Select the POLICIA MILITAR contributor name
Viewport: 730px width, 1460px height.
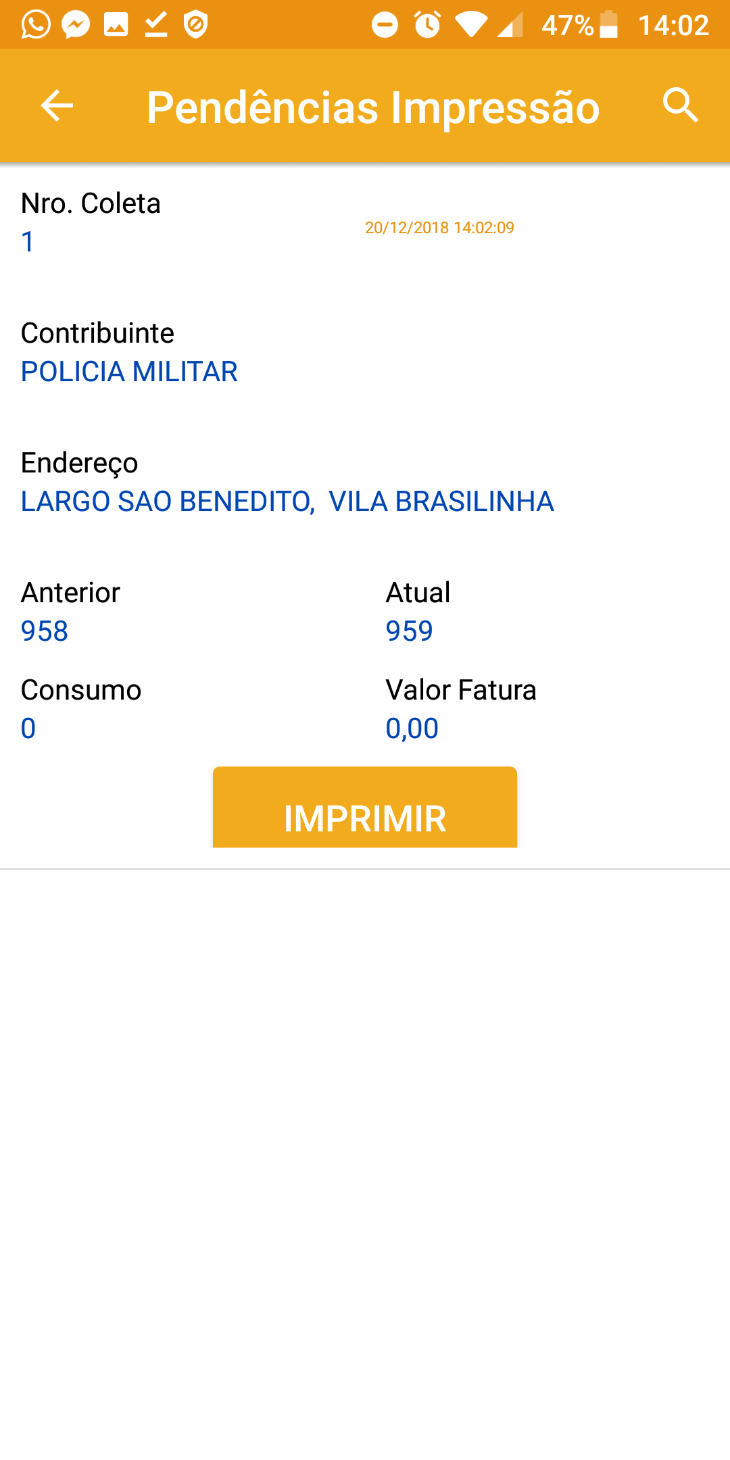pyautogui.click(x=129, y=372)
